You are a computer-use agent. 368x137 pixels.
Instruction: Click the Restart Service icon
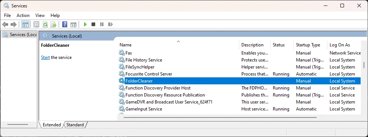pos(110,24)
